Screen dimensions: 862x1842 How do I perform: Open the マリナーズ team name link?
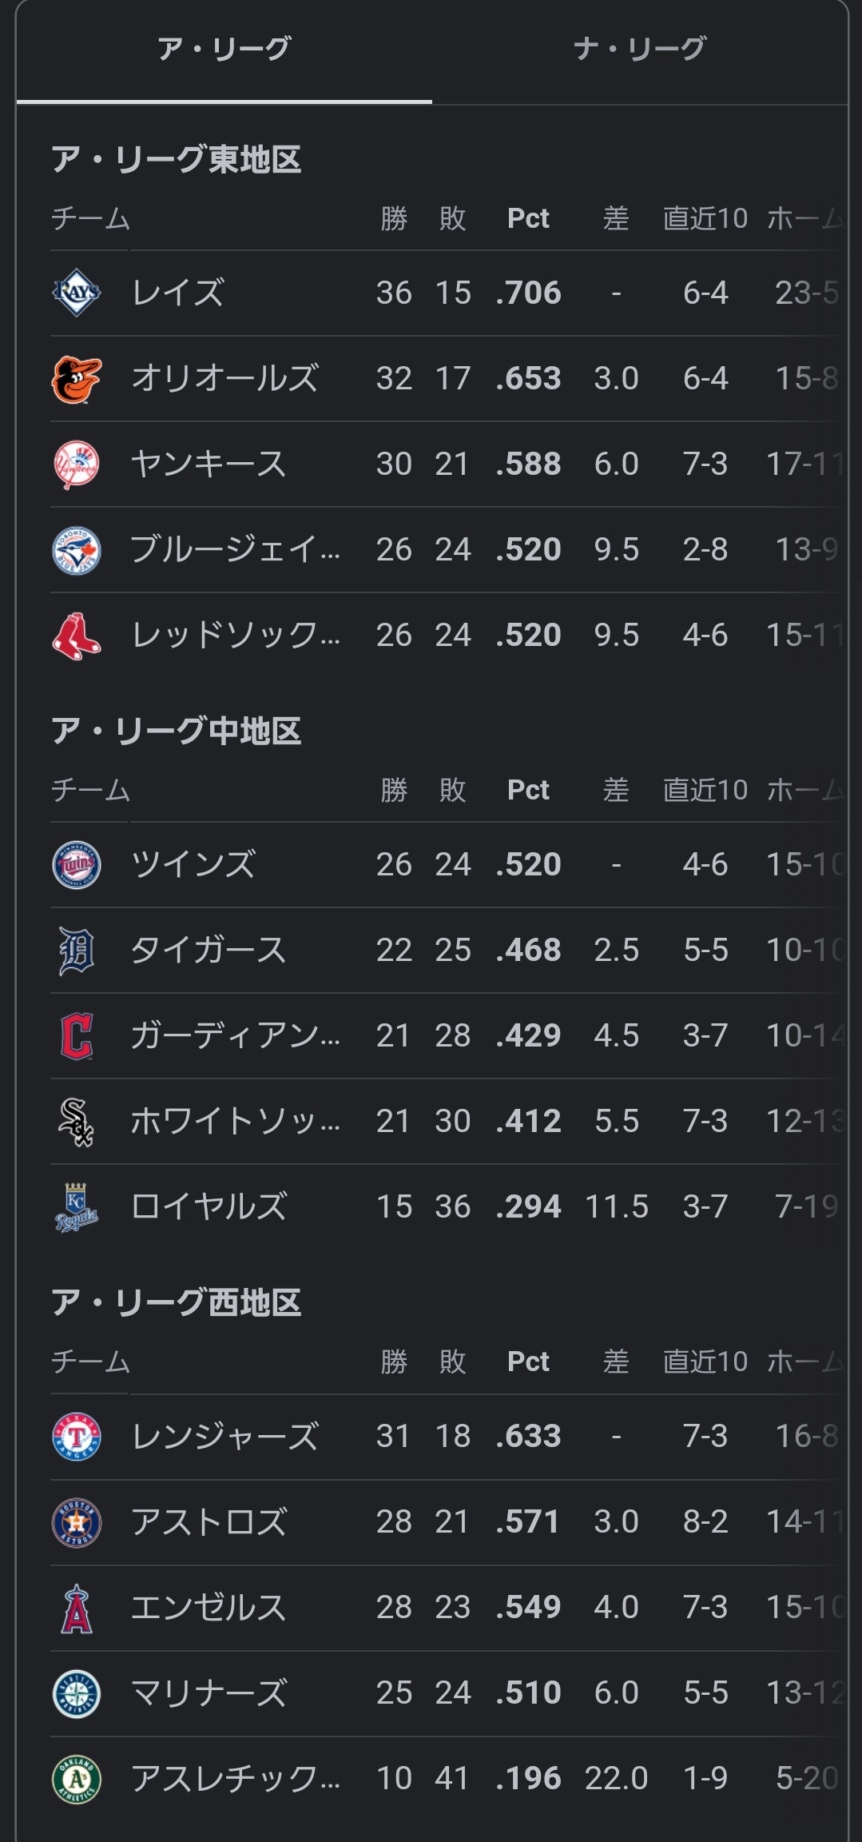(x=209, y=1692)
